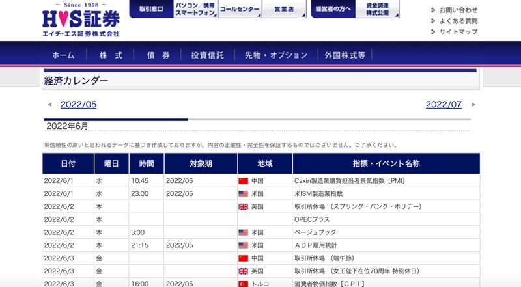Open the サイトマップ link

coord(458,32)
